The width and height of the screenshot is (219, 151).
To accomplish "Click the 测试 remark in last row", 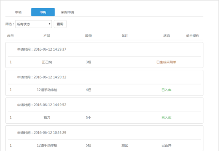I will (125, 145).
